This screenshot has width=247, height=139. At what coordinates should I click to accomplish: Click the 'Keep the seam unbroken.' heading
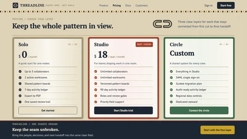[36, 129]
